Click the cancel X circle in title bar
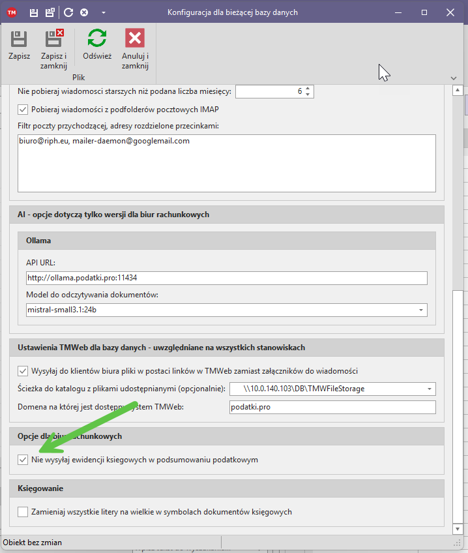 click(84, 12)
